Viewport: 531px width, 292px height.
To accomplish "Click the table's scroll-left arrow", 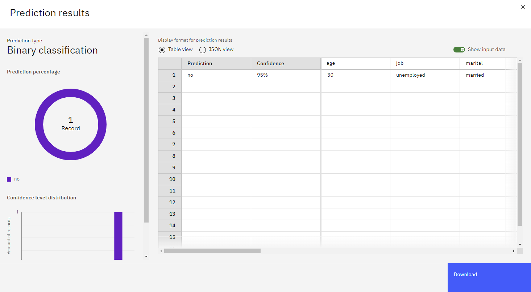I will [161, 251].
